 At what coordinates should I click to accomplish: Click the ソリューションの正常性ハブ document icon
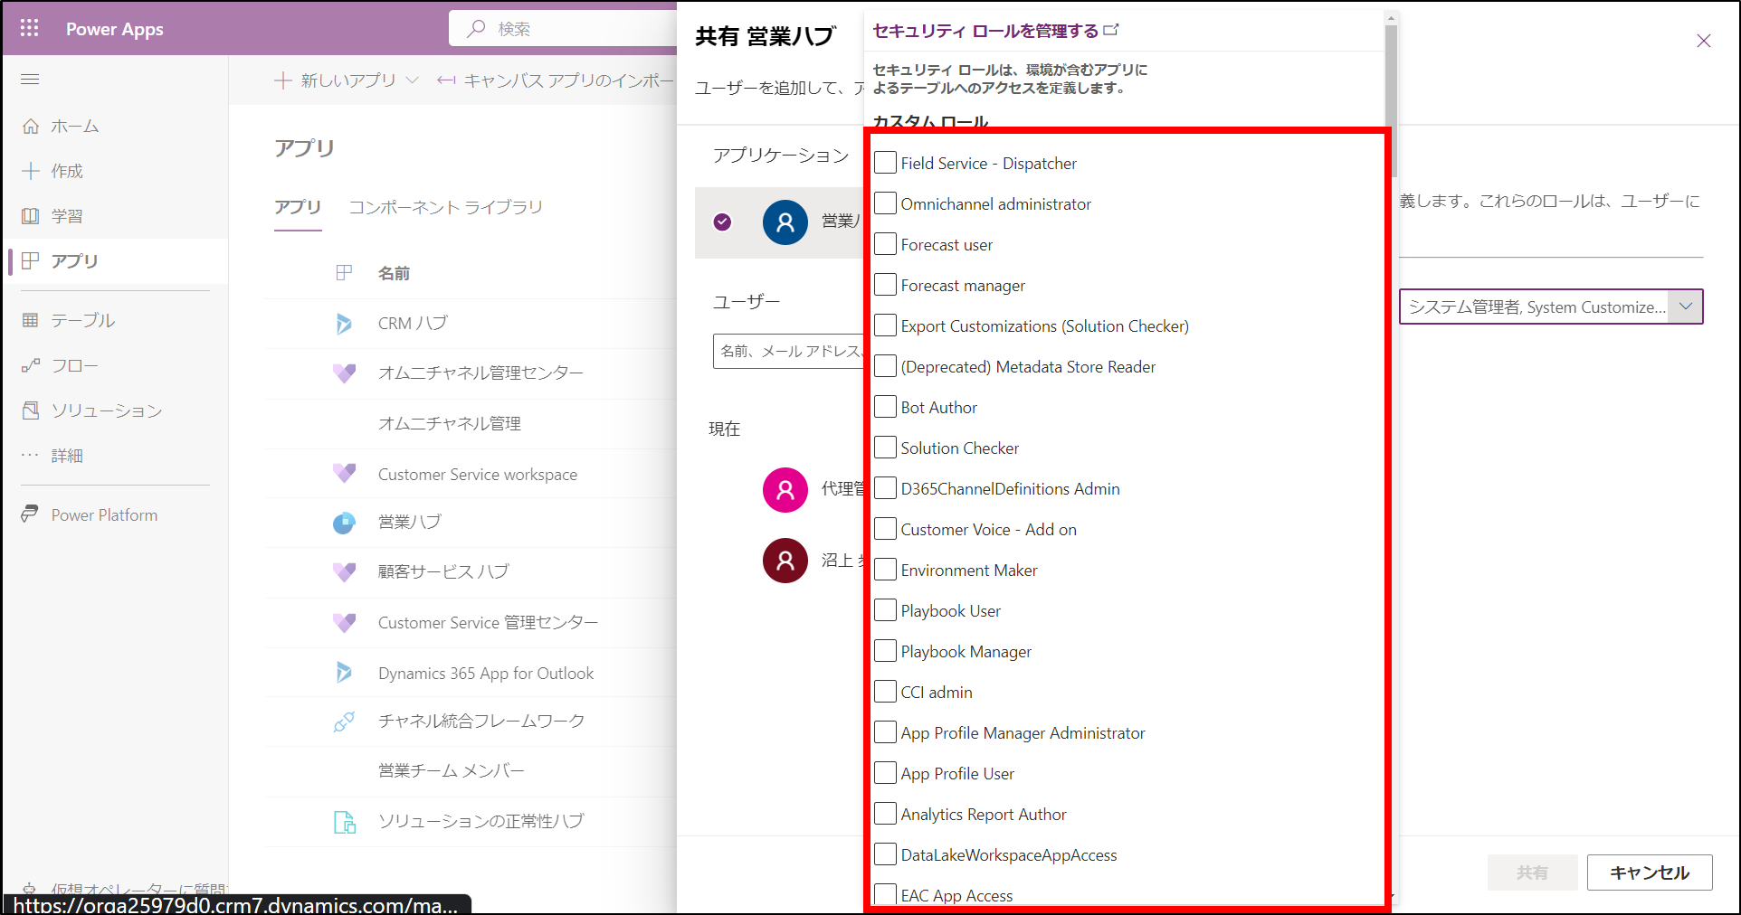345,822
